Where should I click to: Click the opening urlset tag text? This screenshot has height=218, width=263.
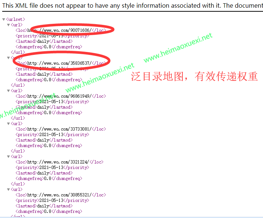pyautogui.click(x=15, y=19)
